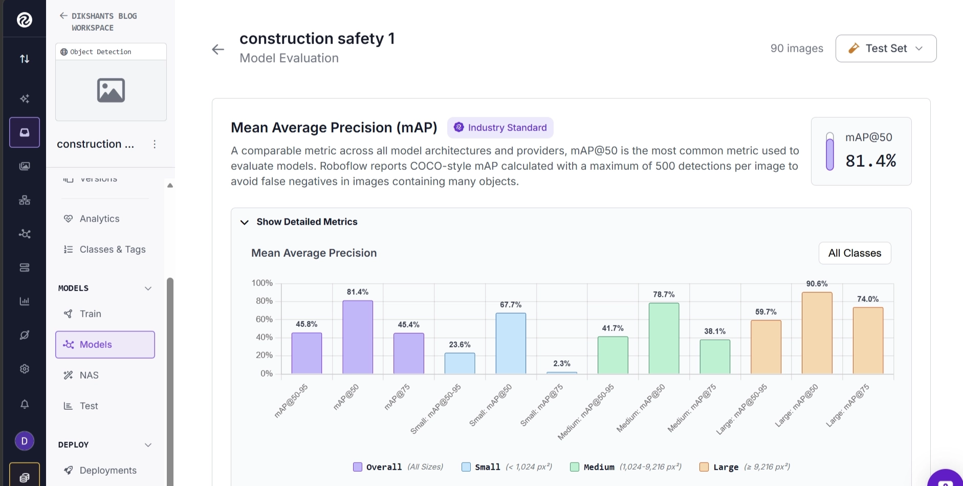
Task: Click the Roboflow logo icon
Action: point(24,20)
